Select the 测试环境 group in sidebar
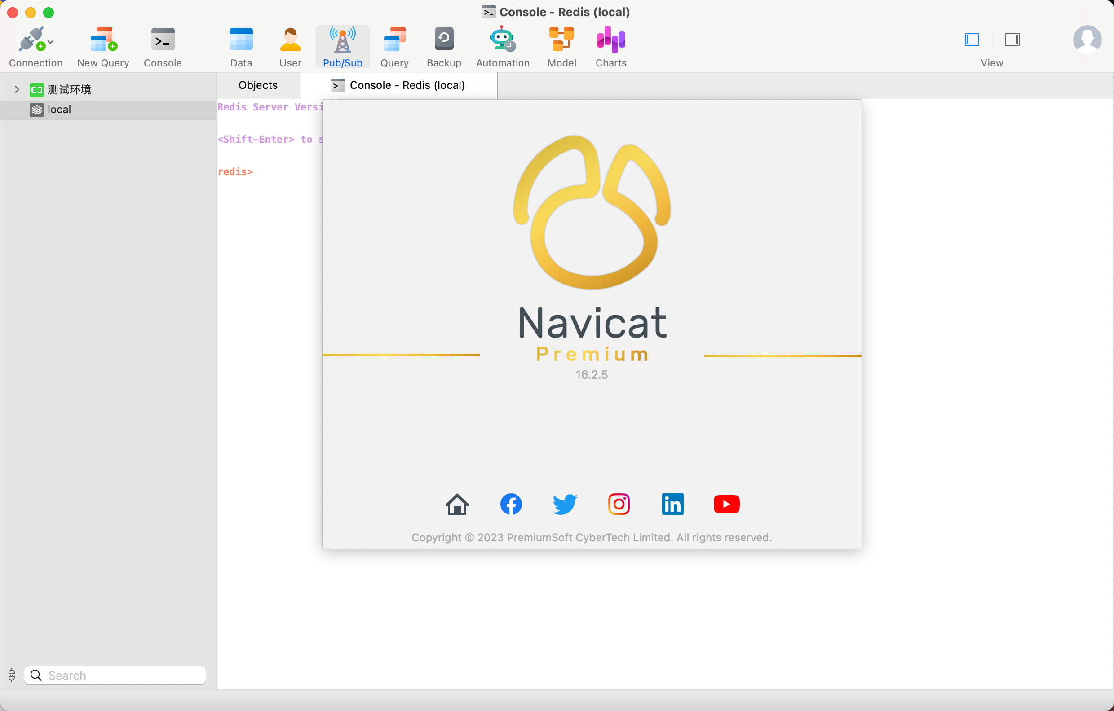The width and height of the screenshot is (1114, 711). pyautogui.click(x=69, y=89)
